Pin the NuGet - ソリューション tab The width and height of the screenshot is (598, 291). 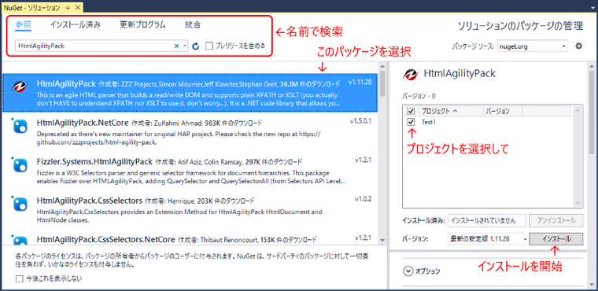coord(68,7)
